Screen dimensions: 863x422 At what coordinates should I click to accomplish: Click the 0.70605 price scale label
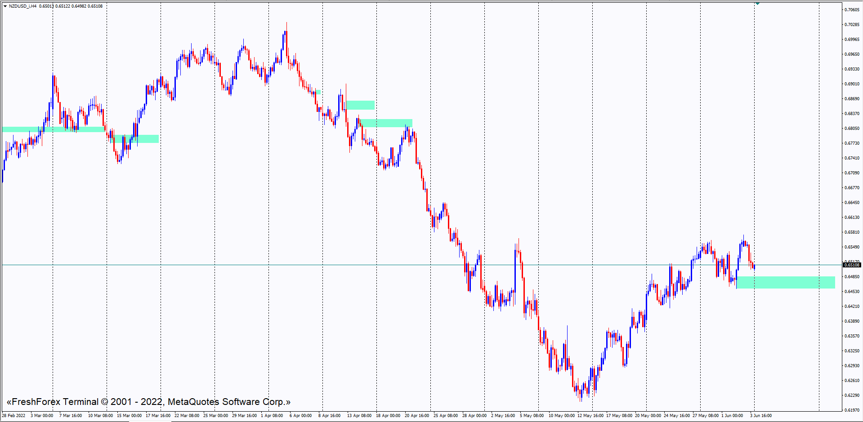(851, 10)
